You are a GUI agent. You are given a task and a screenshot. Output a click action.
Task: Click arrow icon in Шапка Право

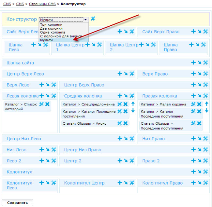click(197, 45)
